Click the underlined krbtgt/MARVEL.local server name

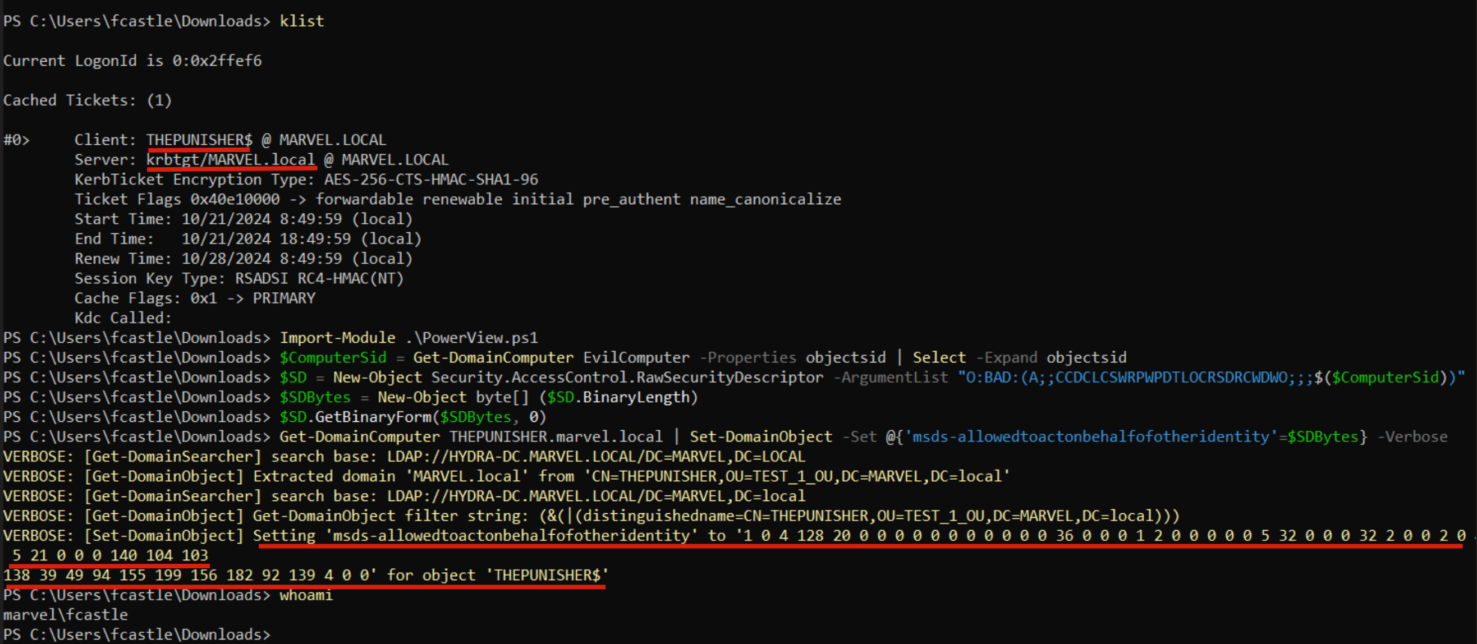[x=231, y=160]
